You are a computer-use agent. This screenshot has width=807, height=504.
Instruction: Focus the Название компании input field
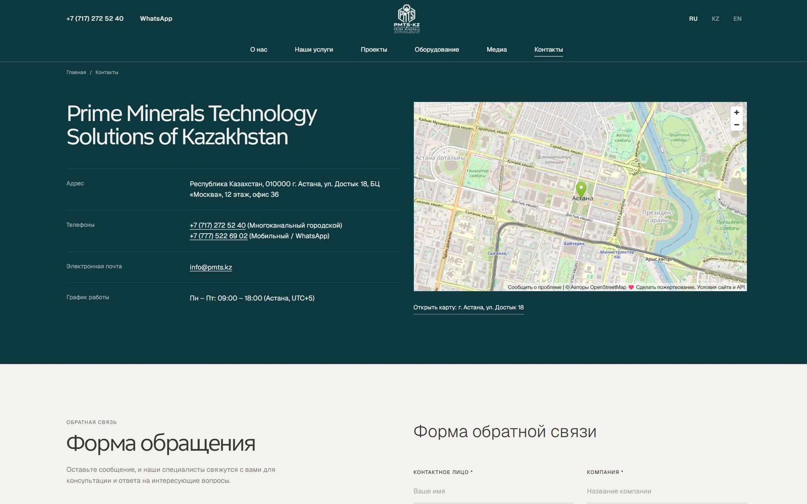click(x=667, y=491)
